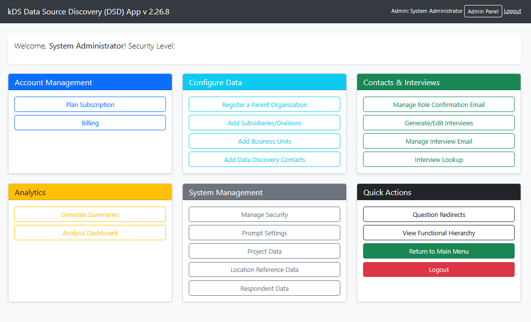Click the Logout link in header
Screen dimensions: 531x322
pos(512,11)
